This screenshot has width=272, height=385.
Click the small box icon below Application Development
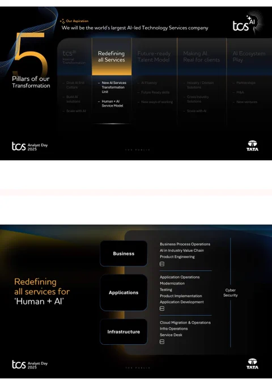click(x=162, y=309)
